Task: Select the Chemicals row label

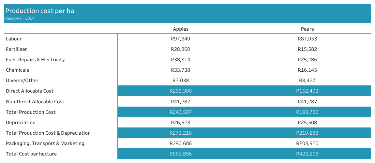Action: (x=17, y=70)
